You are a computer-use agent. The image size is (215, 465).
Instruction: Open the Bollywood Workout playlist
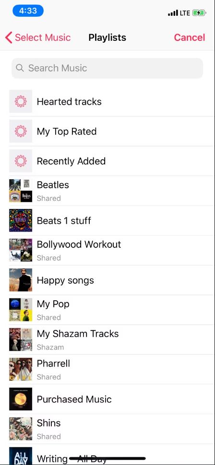tap(112, 250)
